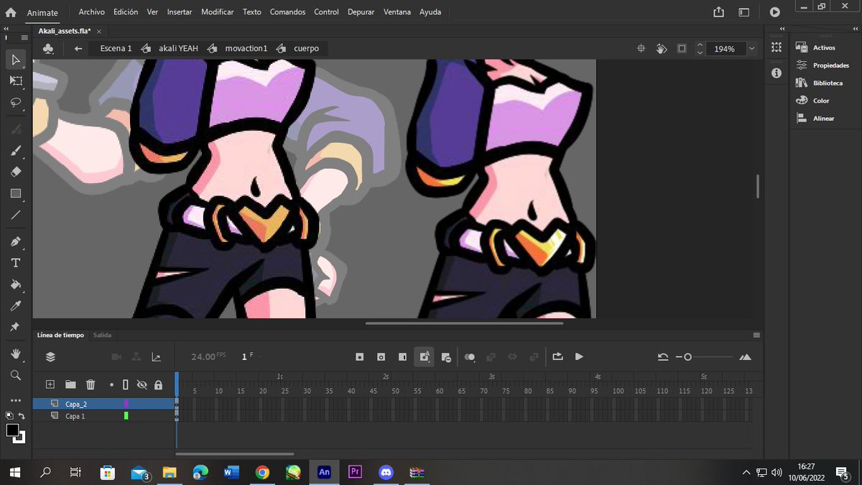The height and width of the screenshot is (485, 862).
Task: Click Capa_2 purple layer color swatch
Action: pos(126,405)
